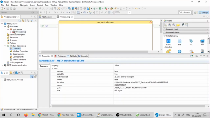Open OBS 25.0.8 from the taskbar
This screenshot has width=210, height=118.
(124, 115)
